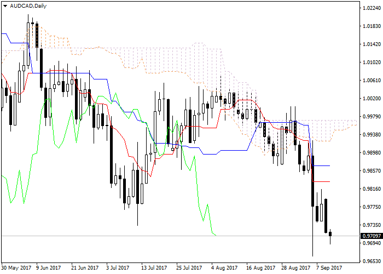383x274 pixels.
Task: Select the candle with the lowest wick near 0.9653
Action: (312, 198)
